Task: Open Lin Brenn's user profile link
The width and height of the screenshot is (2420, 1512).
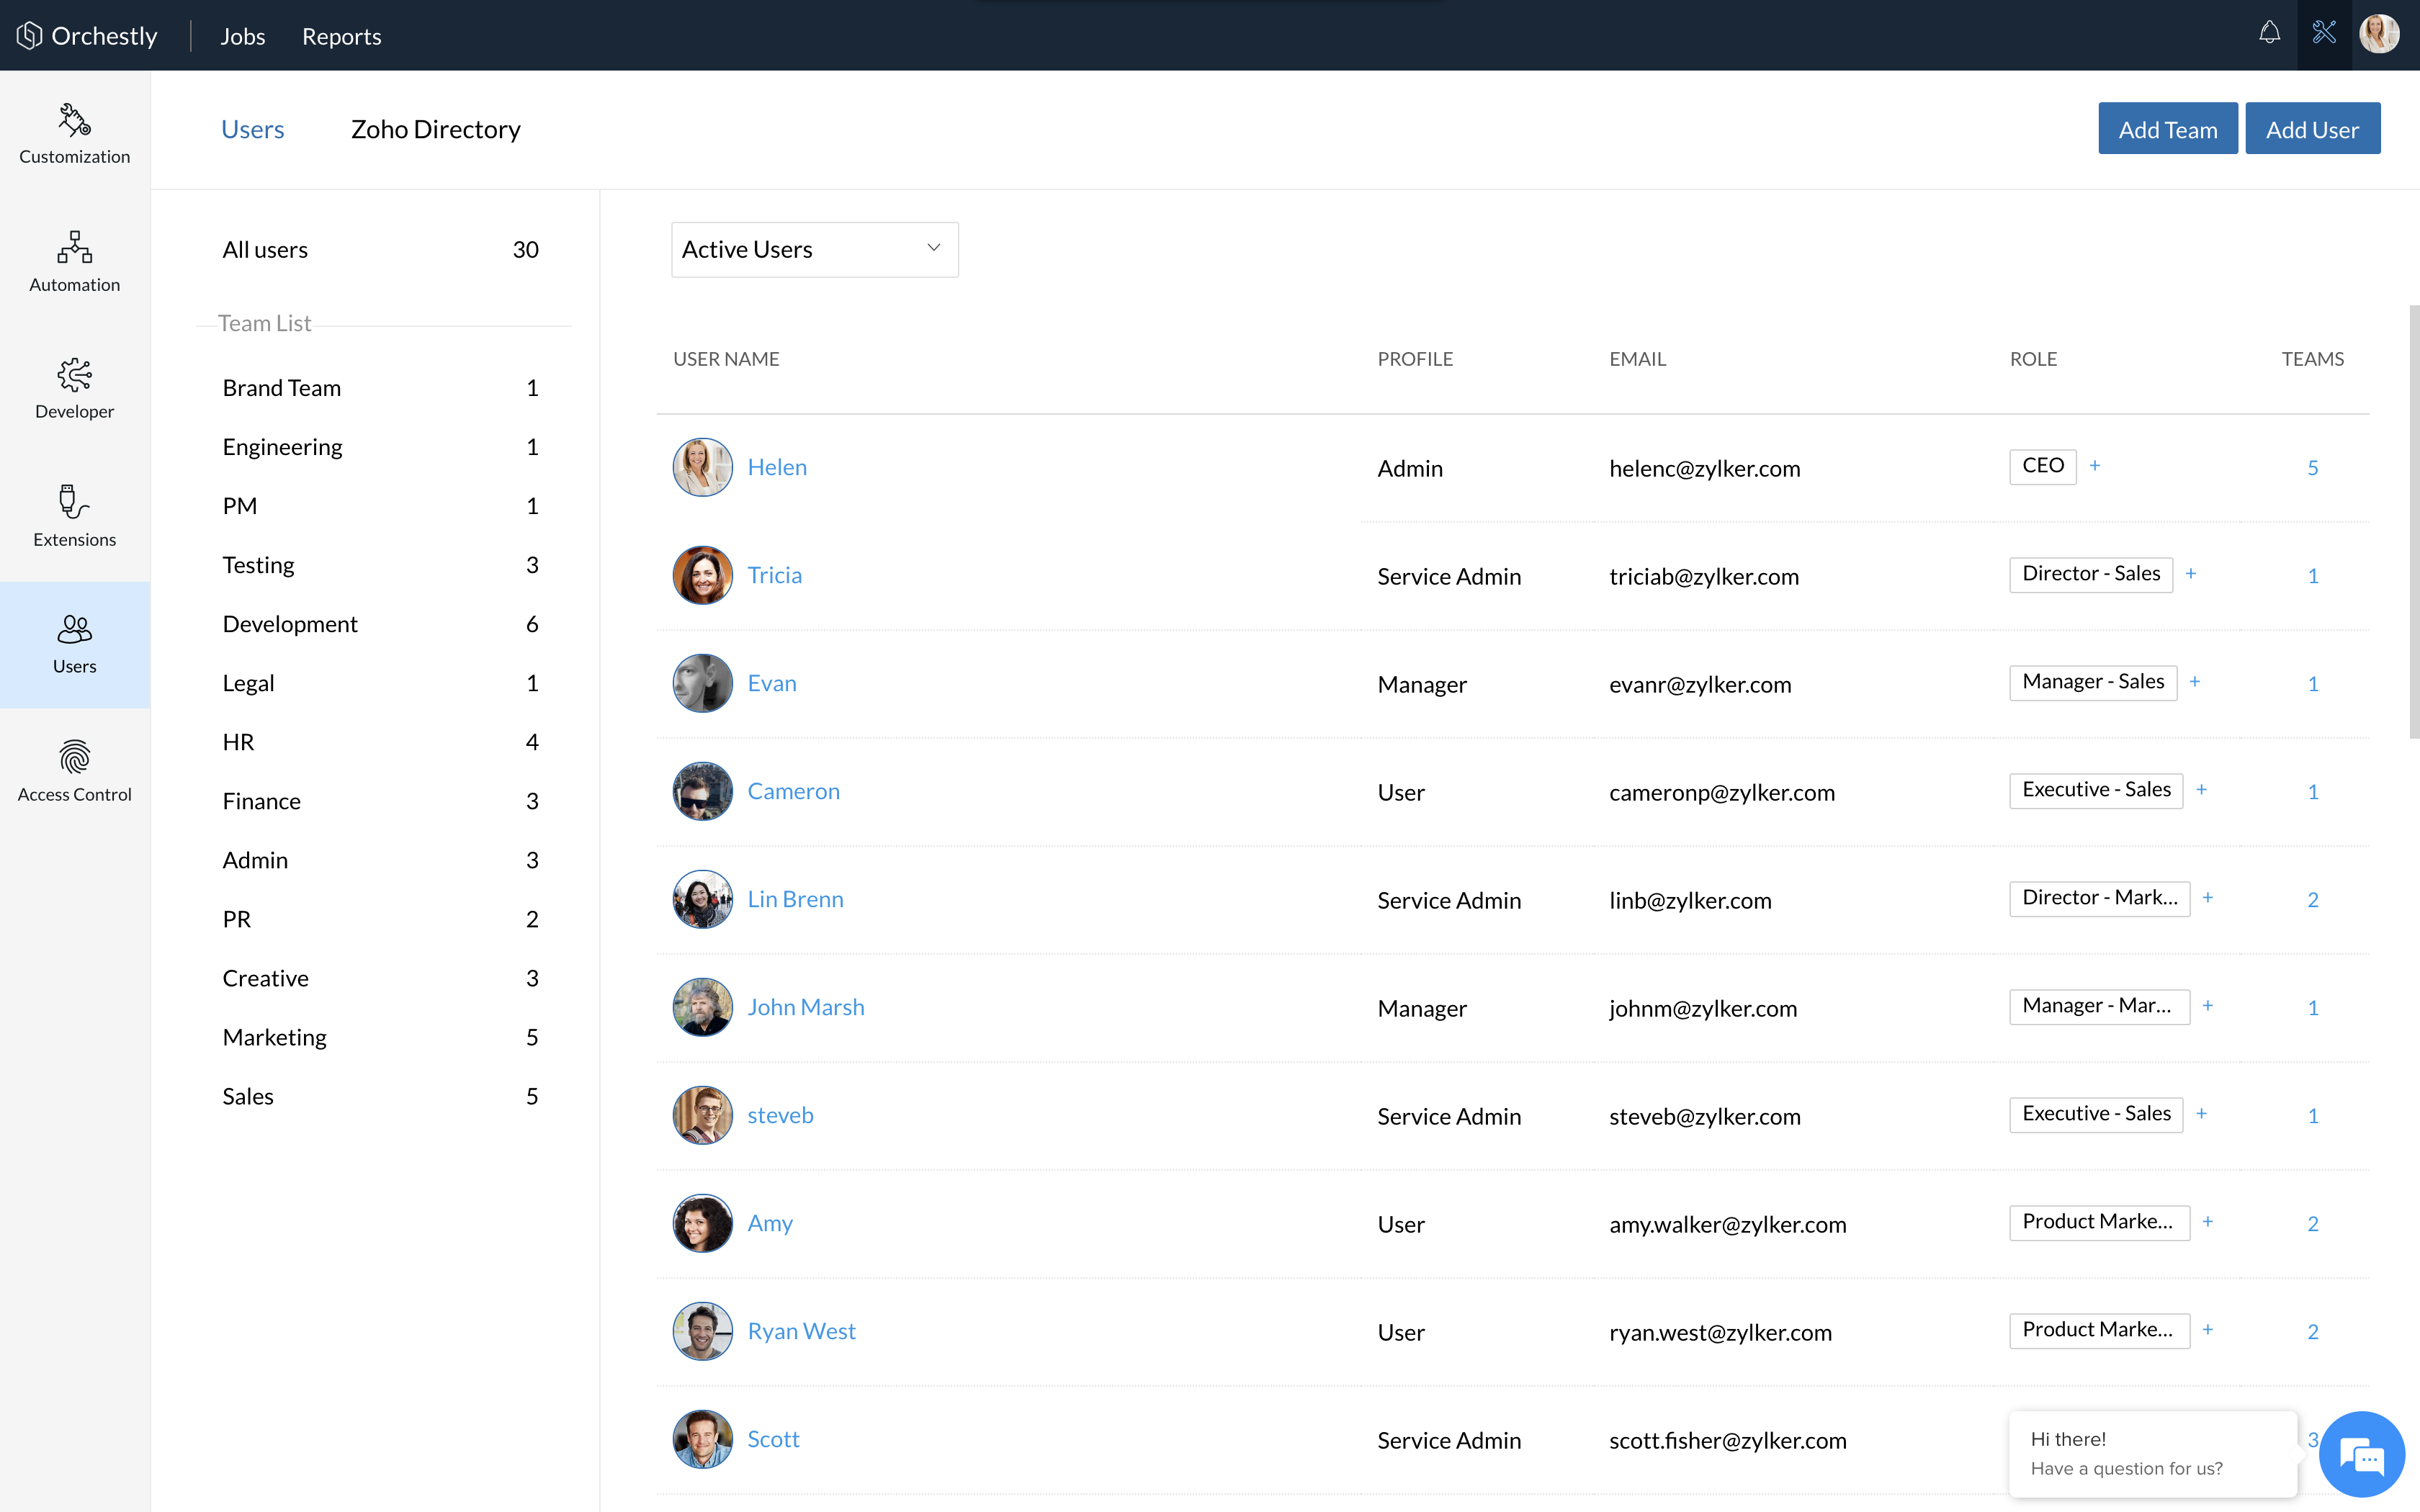Action: coord(795,899)
